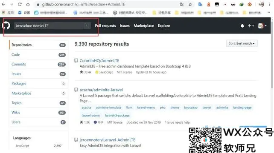Click the GitHub Octocat logo
274x153 pixels.
(6, 25)
